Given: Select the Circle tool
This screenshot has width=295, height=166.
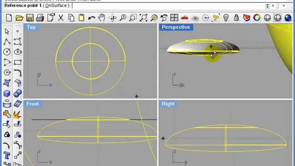Looking at the screenshot, I should coord(7,52).
